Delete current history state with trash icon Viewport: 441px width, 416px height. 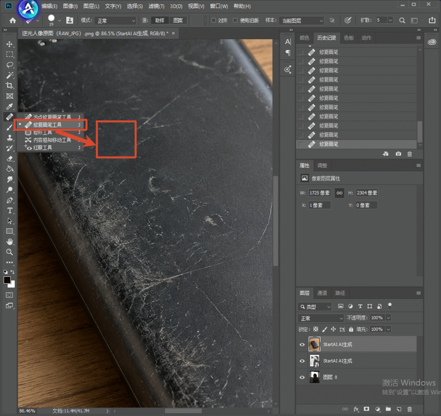[x=410, y=154]
